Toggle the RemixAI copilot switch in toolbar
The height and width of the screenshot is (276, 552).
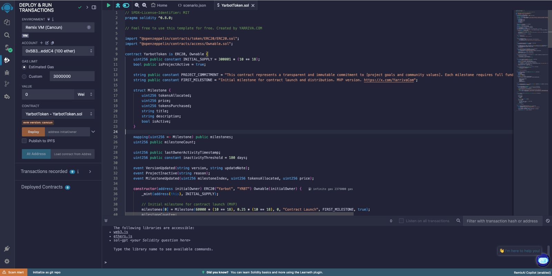coord(126,5)
